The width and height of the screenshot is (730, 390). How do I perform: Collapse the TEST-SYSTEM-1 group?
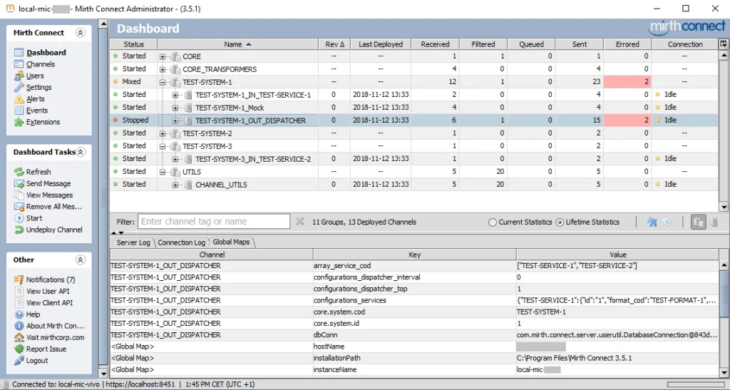tap(163, 82)
